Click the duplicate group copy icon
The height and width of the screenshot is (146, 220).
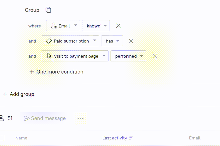[x=48, y=10]
